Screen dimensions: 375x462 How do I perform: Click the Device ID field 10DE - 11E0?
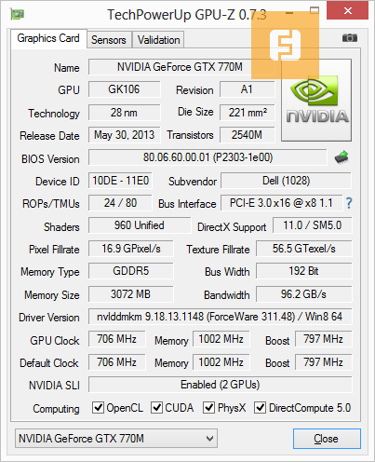tap(120, 181)
